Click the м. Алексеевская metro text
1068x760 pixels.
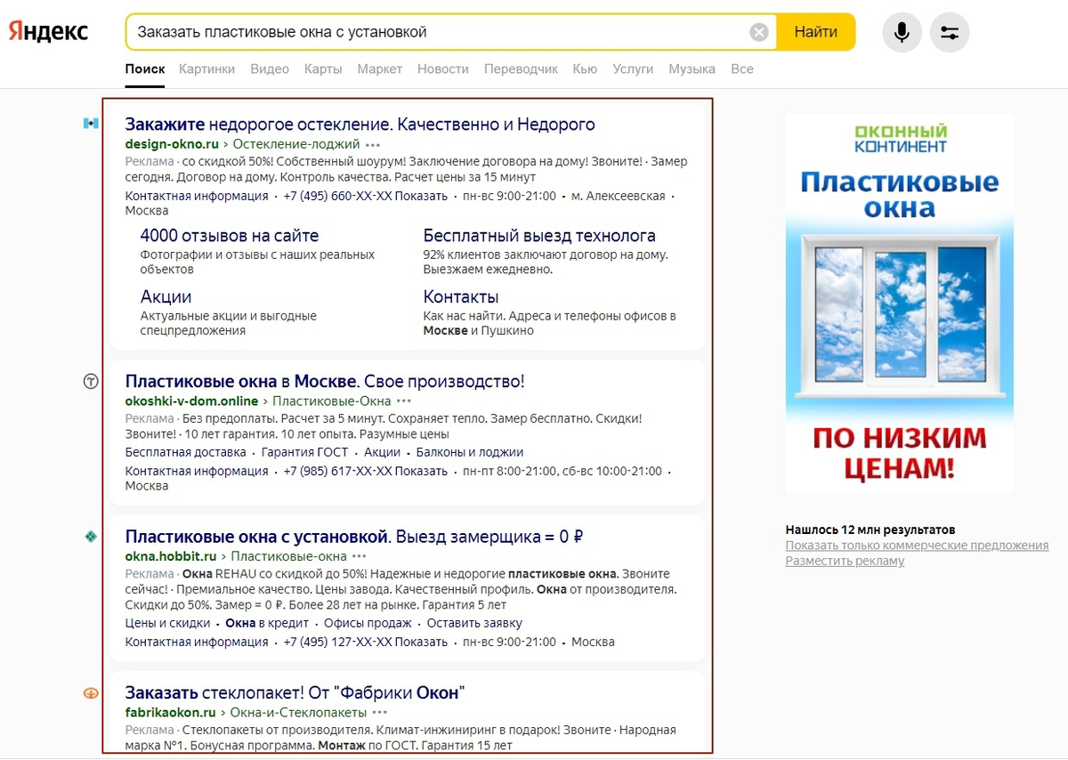pyautogui.click(x=619, y=196)
